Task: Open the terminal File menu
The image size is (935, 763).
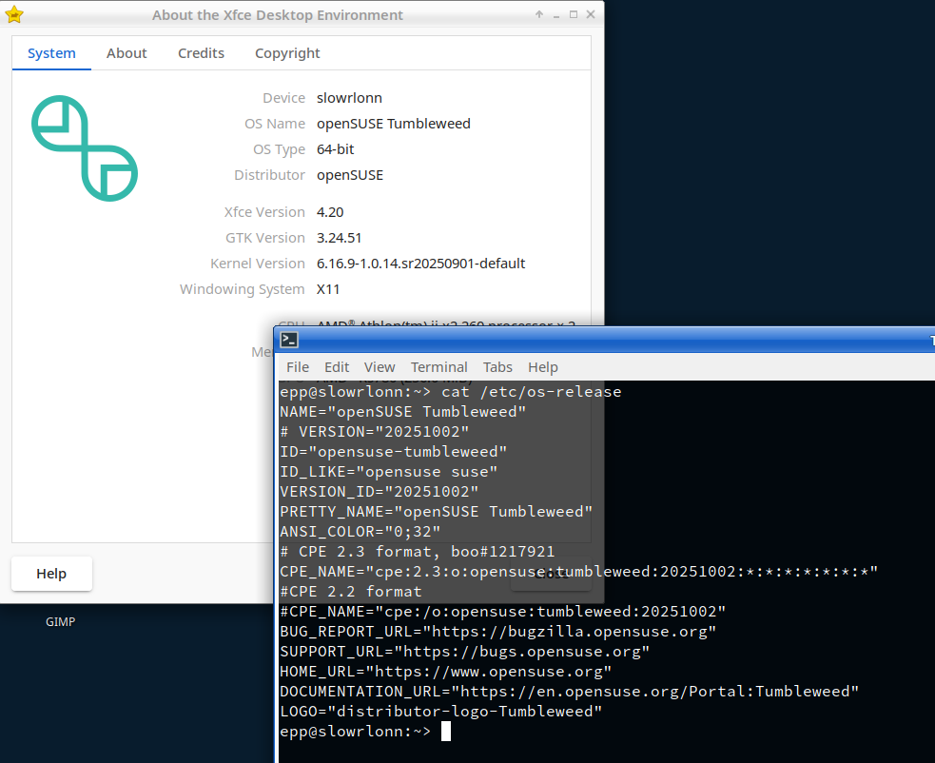Action: [x=298, y=367]
